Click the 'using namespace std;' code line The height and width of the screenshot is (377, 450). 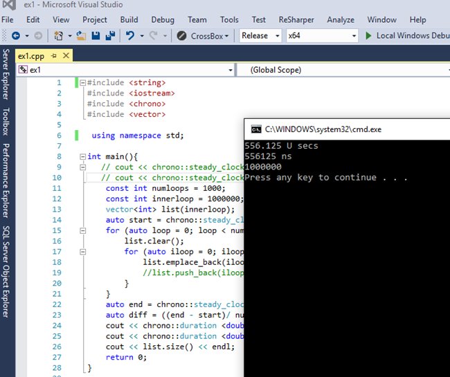tap(138, 136)
